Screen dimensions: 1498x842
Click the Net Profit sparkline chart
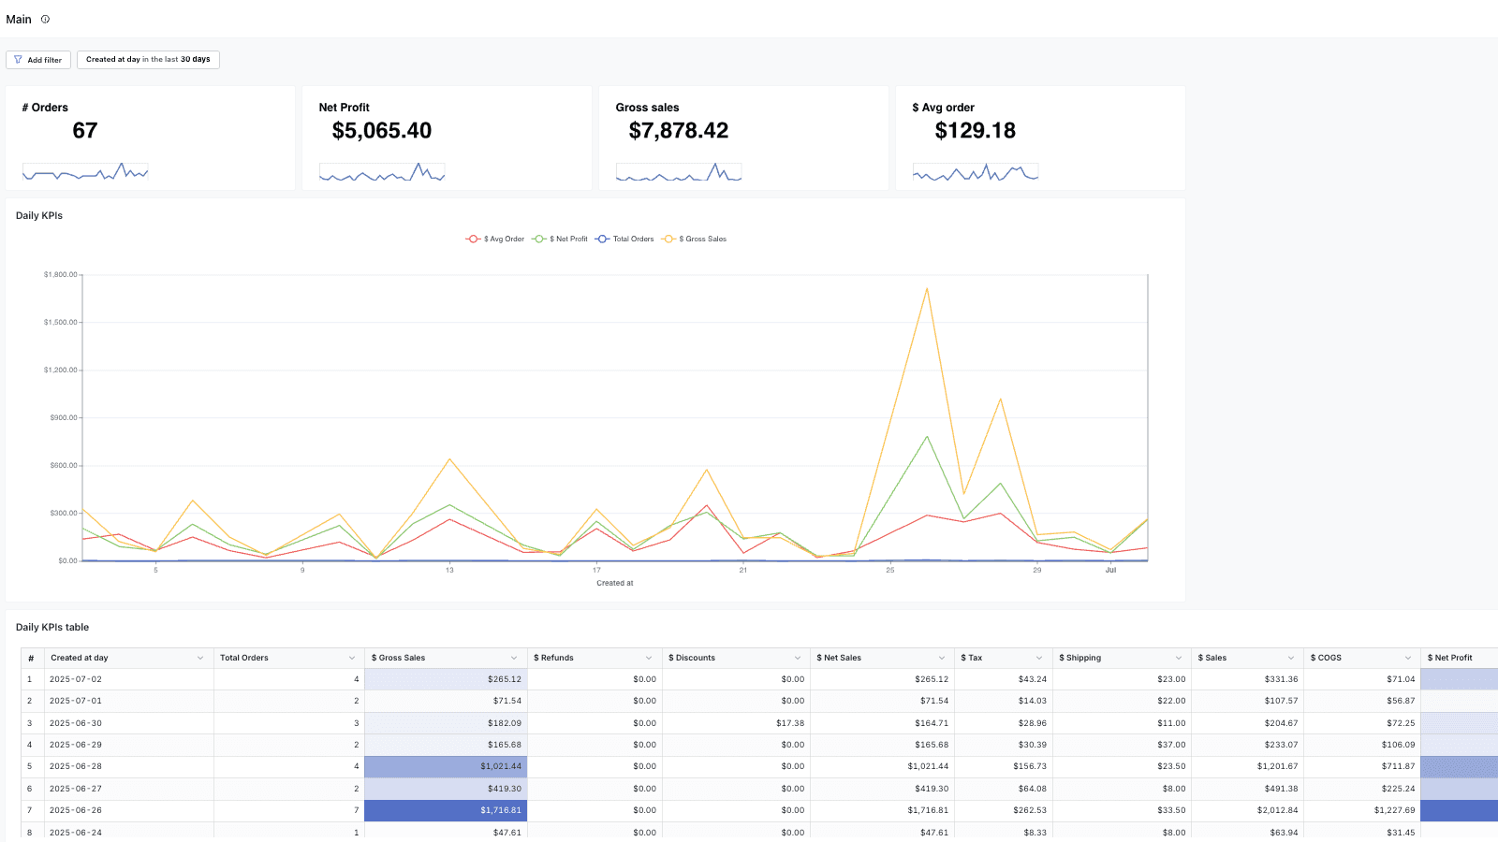[382, 172]
